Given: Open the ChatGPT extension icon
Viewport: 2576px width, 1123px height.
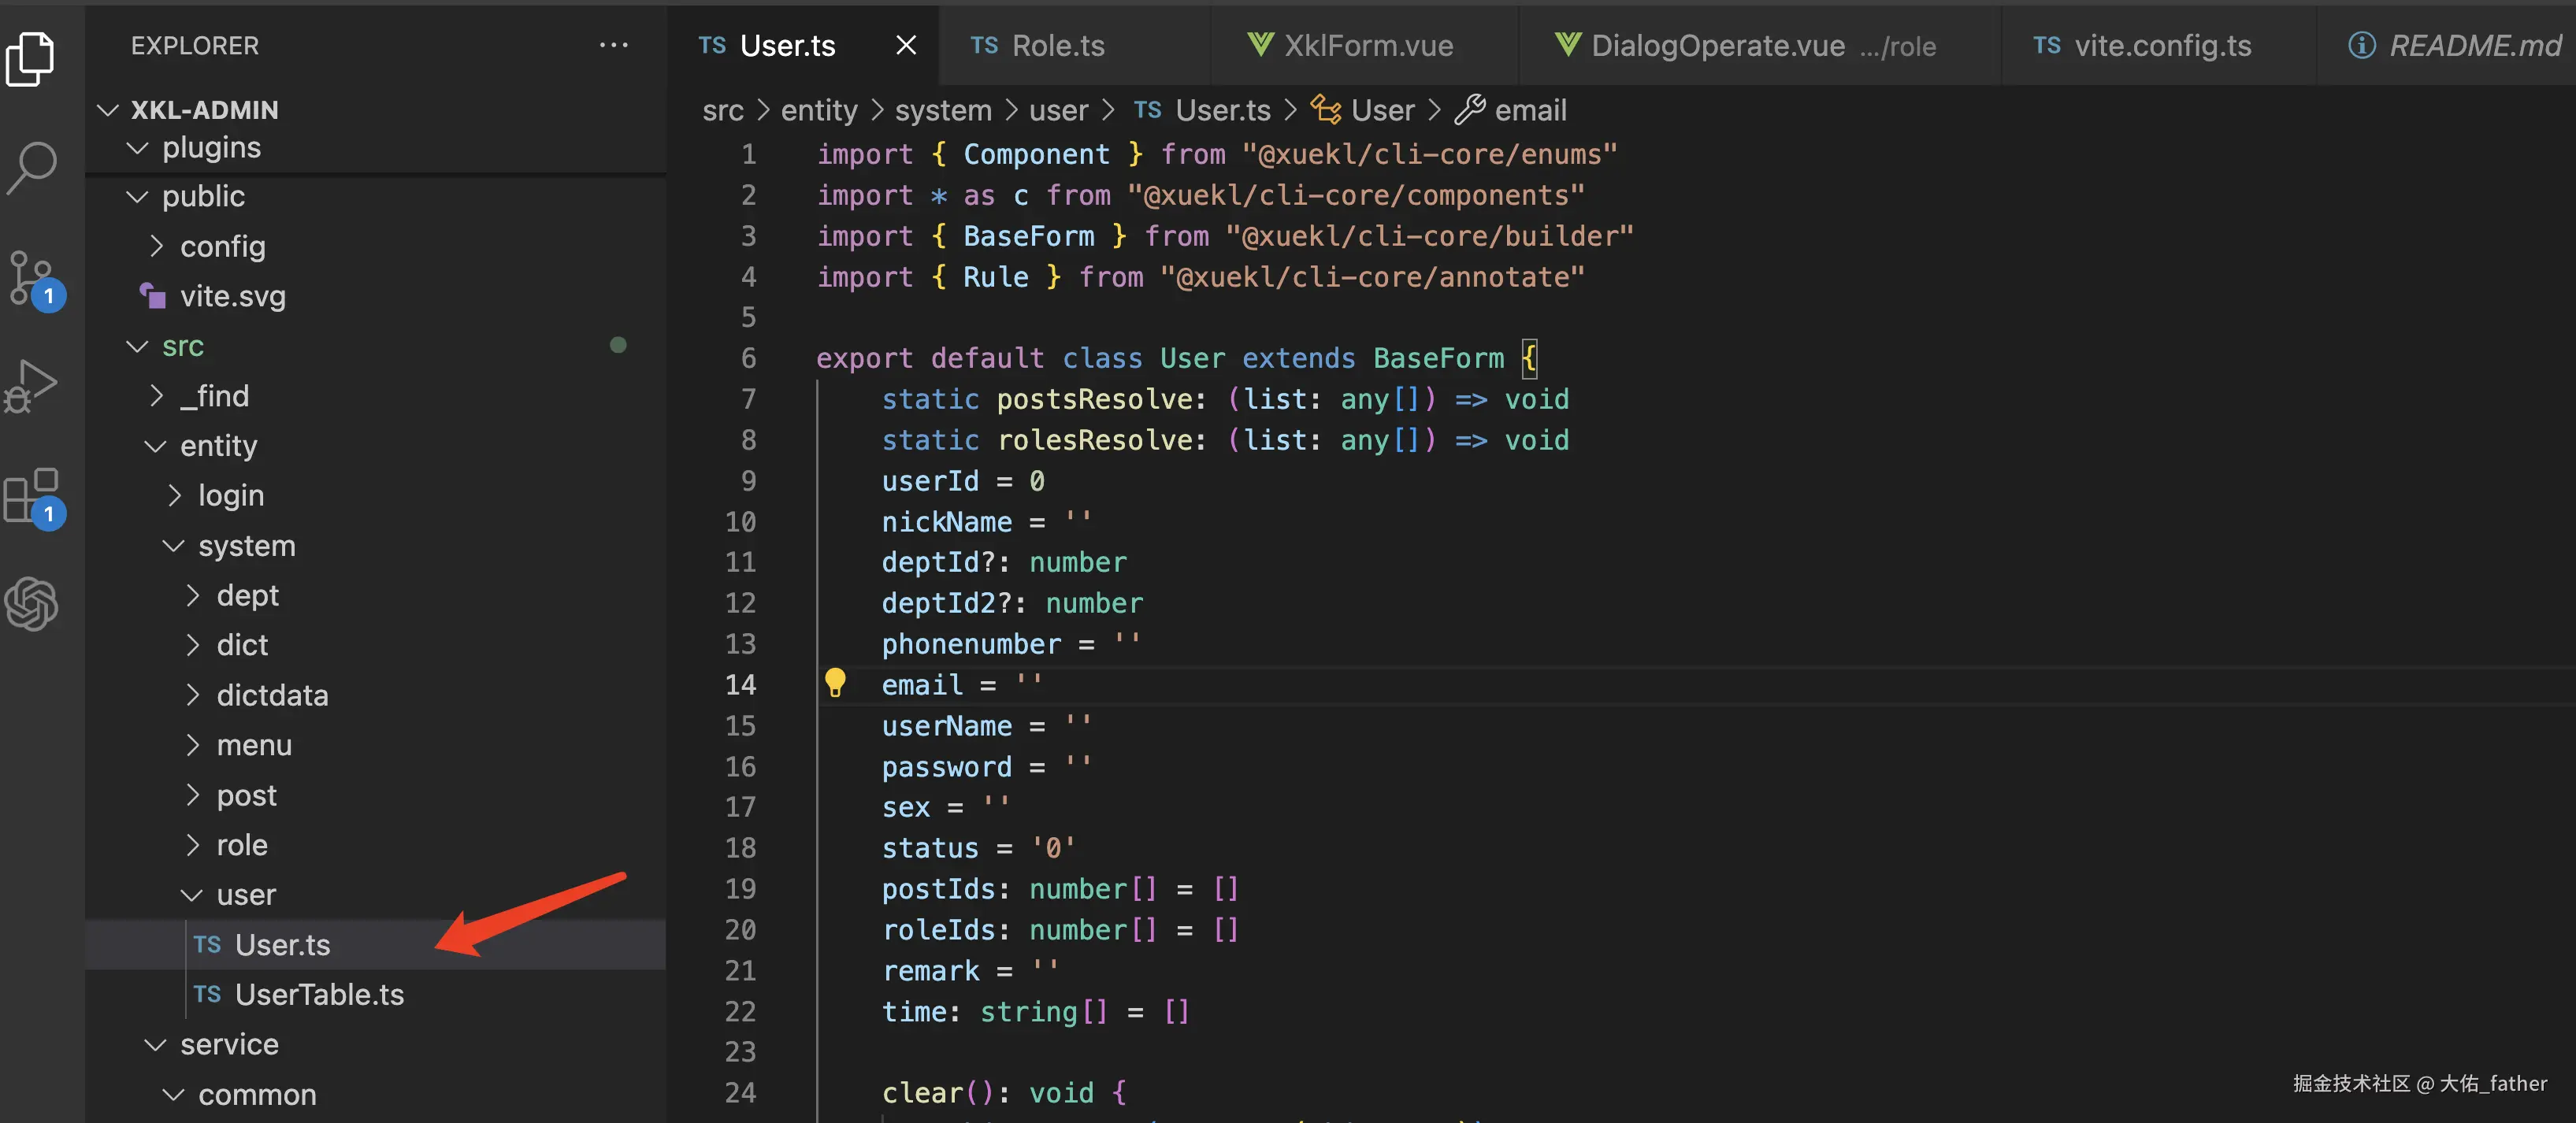Looking at the screenshot, I should coord(32,604).
